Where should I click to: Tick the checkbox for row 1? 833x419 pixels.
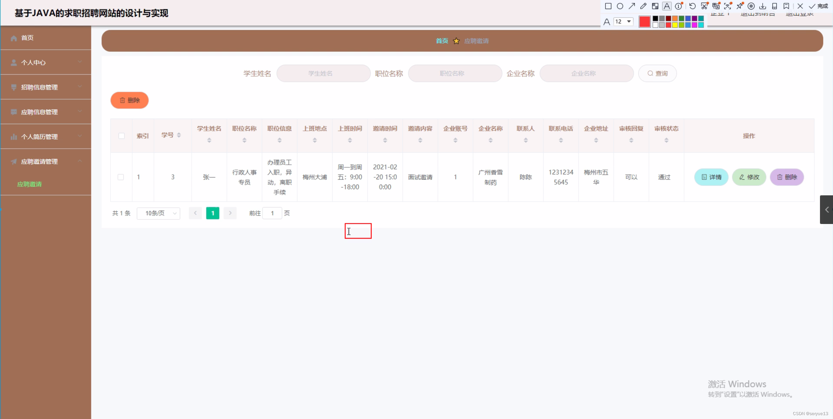[121, 177]
